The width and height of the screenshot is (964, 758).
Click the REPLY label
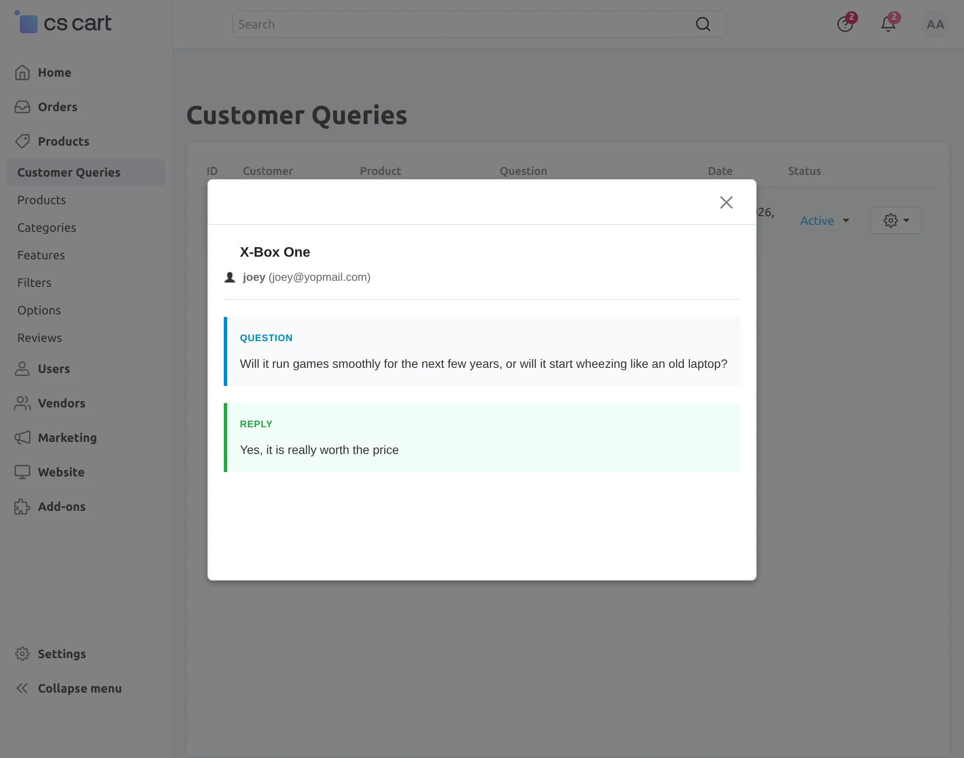click(256, 424)
